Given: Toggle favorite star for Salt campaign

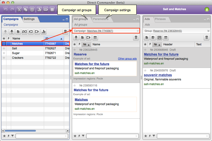Looking at the screenshot, I should point(4,48).
